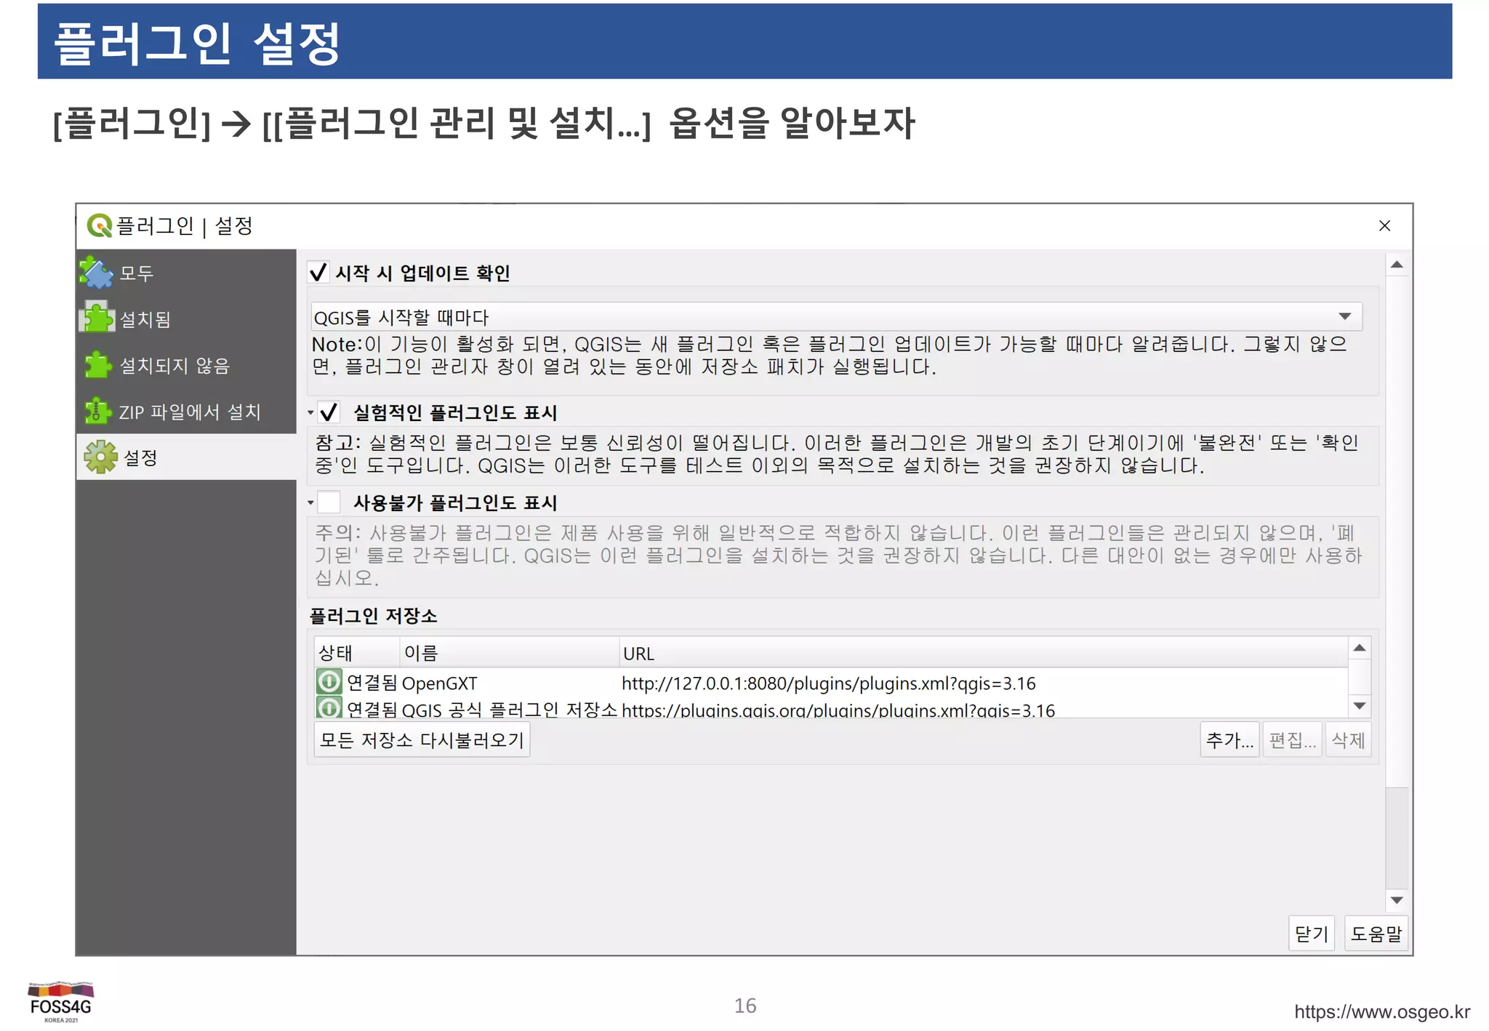
Task: Click the 상태 column header
Action: click(357, 652)
